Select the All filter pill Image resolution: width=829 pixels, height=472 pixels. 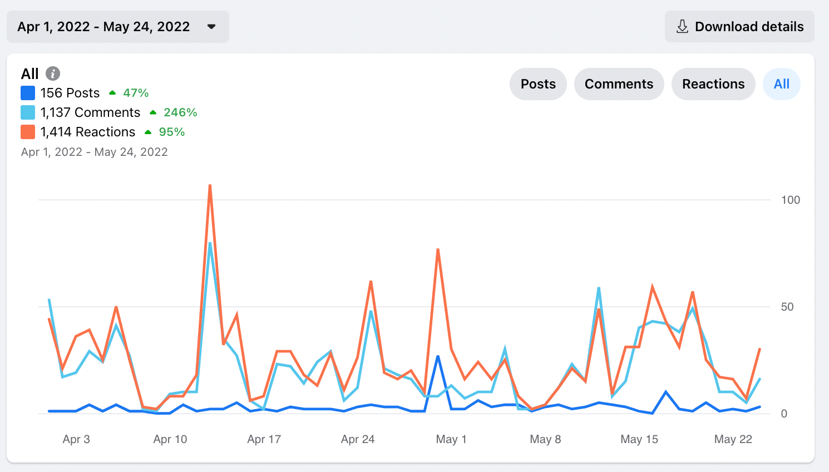[x=781, y=84]
